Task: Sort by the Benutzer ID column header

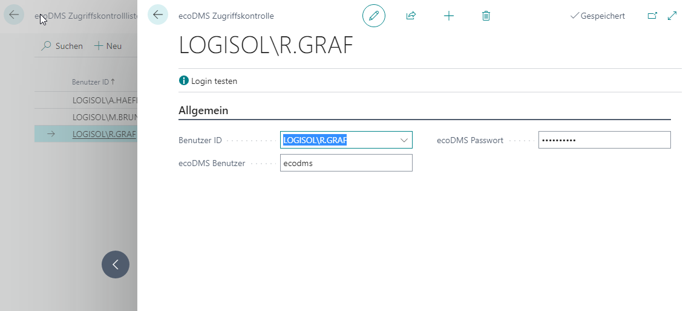Action: click(93, 82)
